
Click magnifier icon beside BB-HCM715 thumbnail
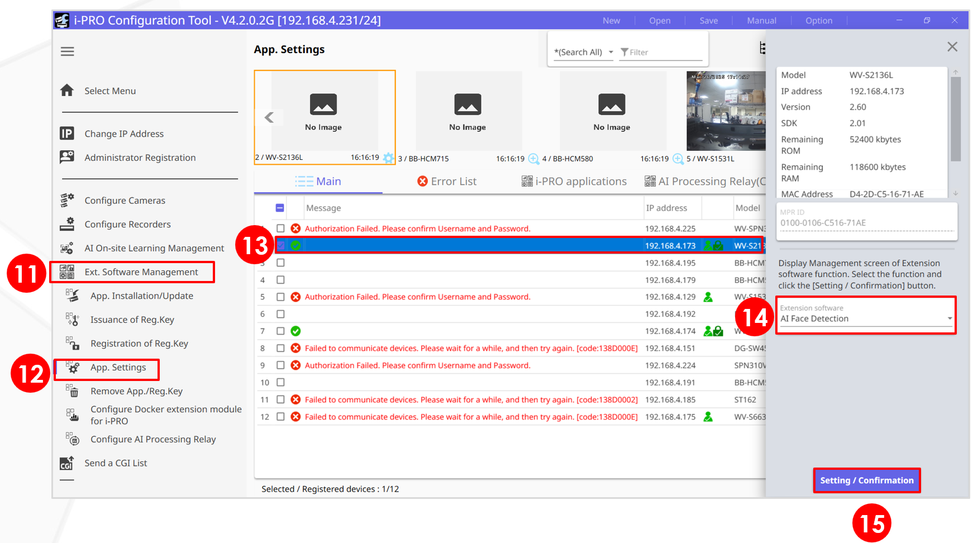(x=533, y=159)
